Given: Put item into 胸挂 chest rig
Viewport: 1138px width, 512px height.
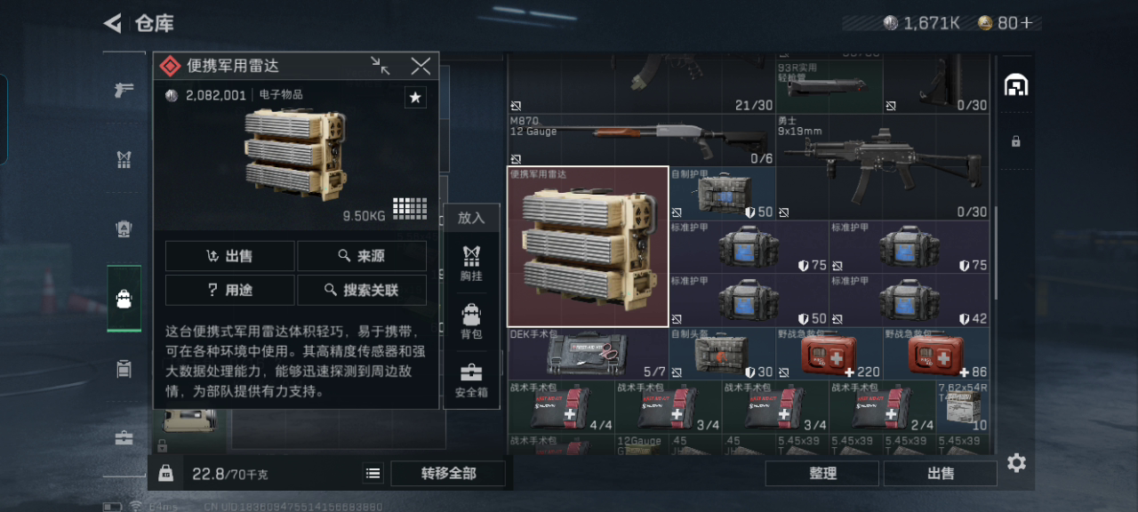Looking at the screenshot, I should click(471, 264).
